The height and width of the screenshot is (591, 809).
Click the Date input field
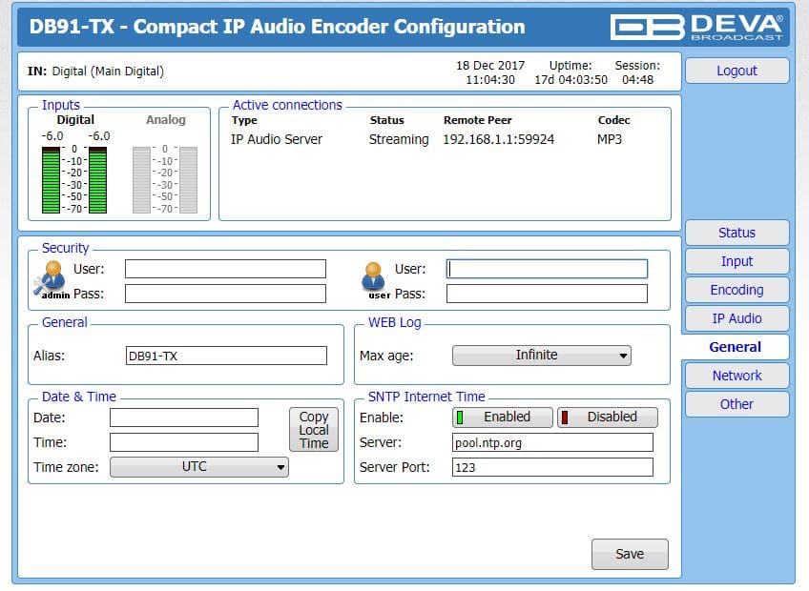click(184, 418)
